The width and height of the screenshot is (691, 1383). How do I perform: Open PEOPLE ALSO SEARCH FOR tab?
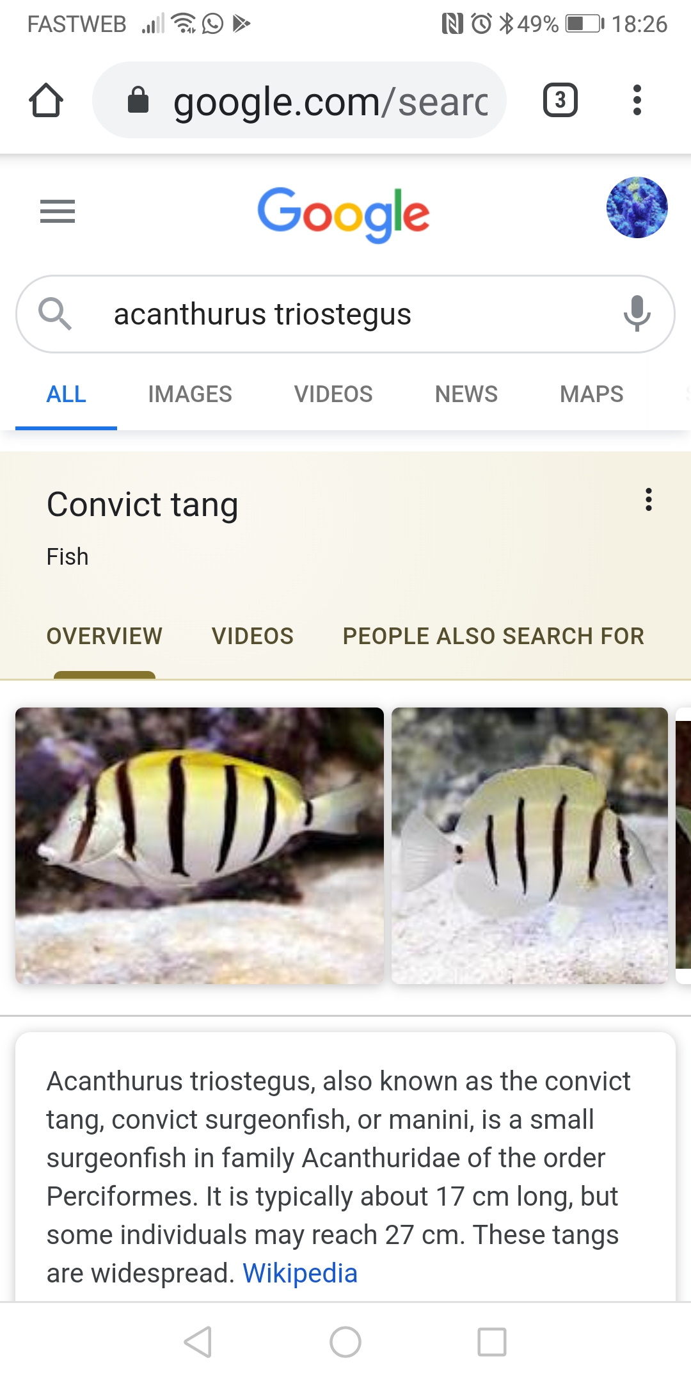[x=493, y=636]
